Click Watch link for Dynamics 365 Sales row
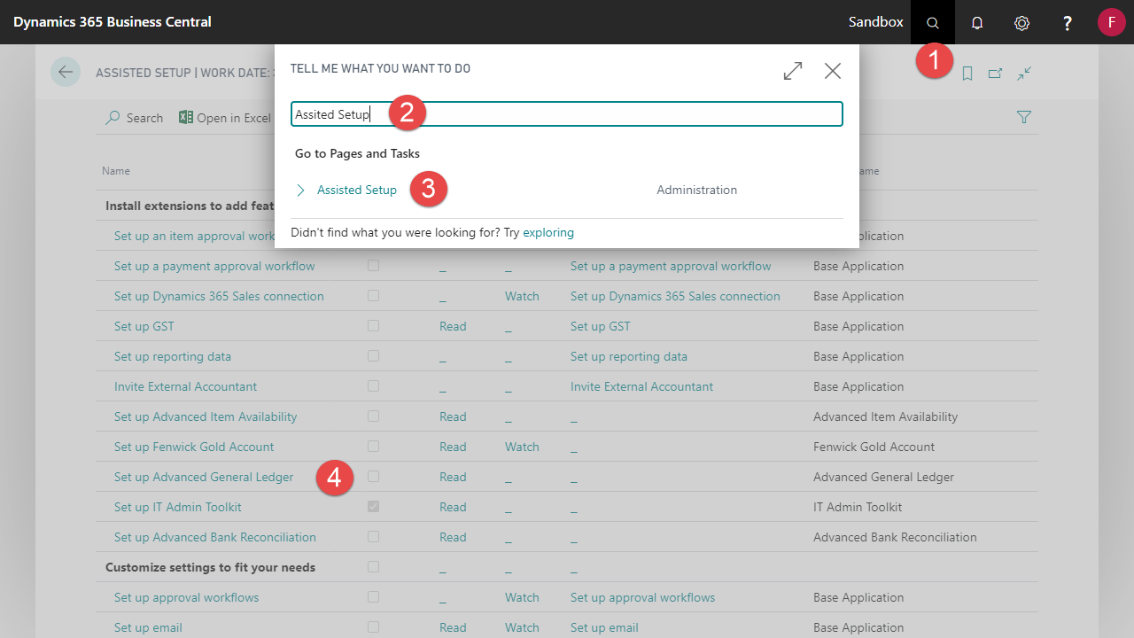This screenshot has height=638, width=1134. tap(522, 296)
